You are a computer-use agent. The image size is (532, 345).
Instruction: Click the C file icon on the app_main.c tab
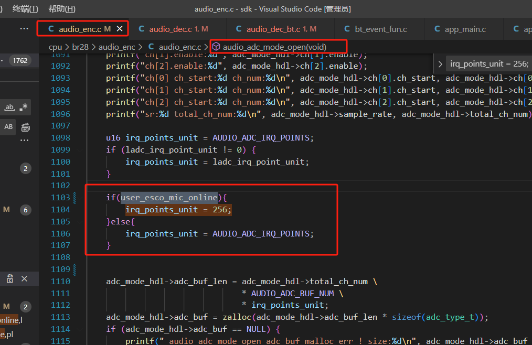tap(438, 29)
